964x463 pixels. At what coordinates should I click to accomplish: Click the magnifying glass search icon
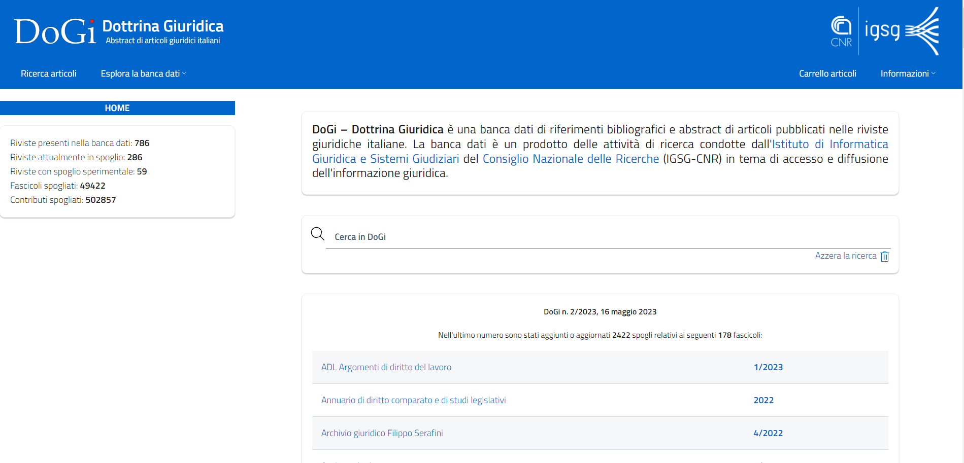click(x=318, y=234)
